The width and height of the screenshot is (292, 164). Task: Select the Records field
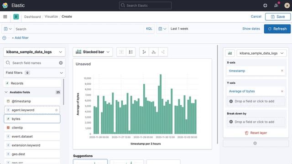[x=32, y=83]
